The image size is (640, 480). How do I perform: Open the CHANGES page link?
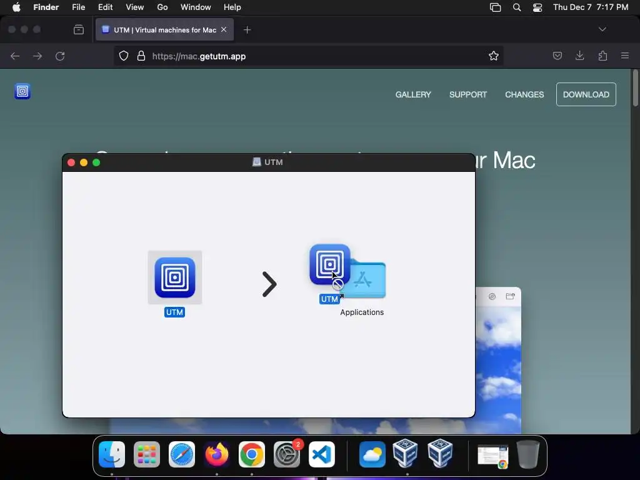tap(524, 95)
